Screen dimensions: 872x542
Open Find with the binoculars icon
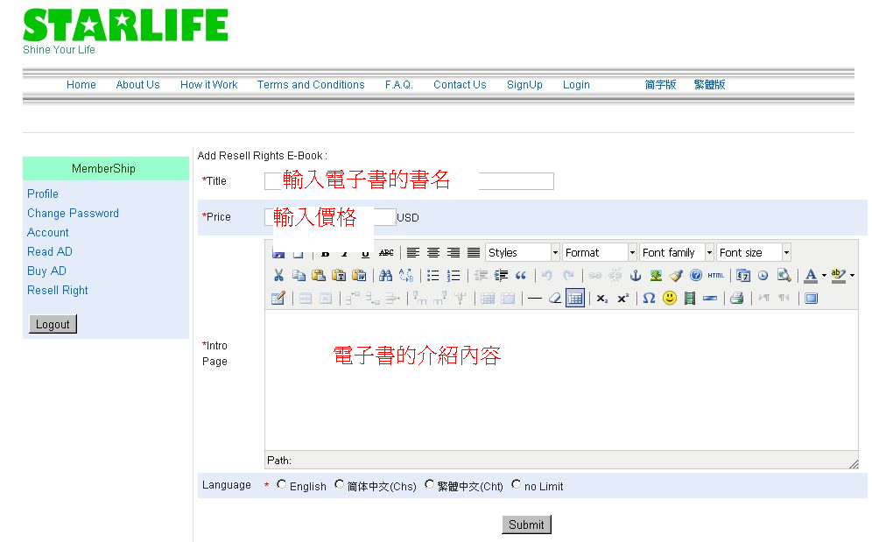coord(385,275)
